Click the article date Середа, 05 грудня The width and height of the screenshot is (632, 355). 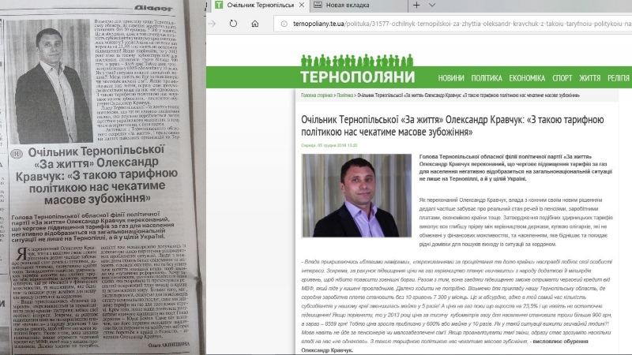click(329, 145)
